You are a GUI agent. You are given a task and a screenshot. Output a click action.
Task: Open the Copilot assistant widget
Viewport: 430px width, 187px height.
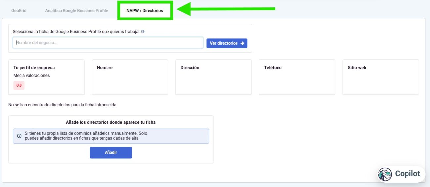402,174
